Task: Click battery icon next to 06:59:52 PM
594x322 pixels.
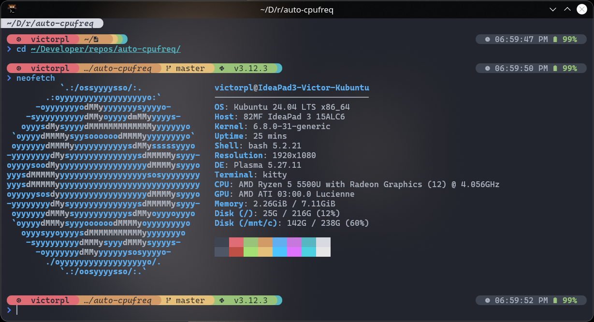Action: (x=555, y=300)
